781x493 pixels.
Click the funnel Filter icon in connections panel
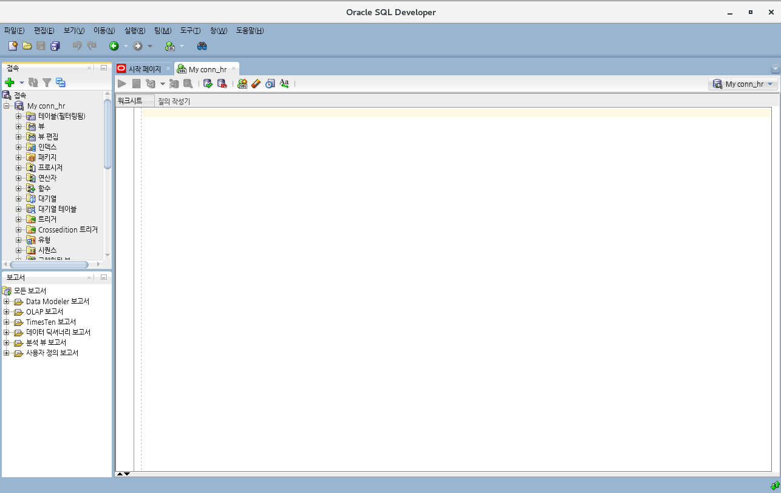47,82
